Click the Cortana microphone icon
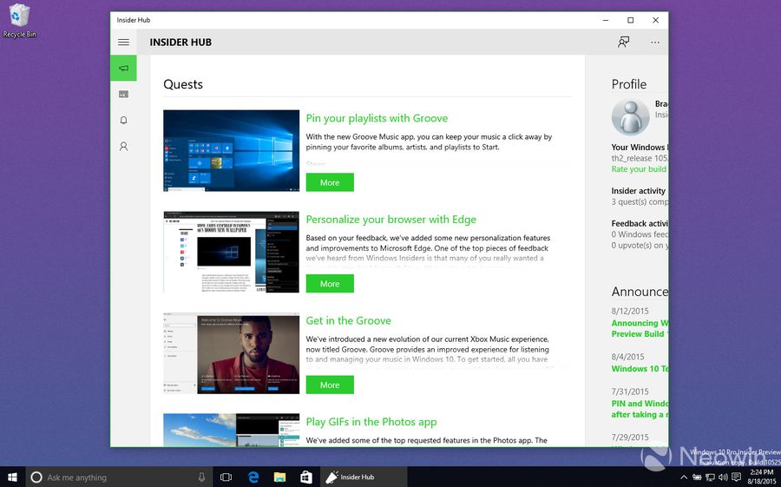 201,477
